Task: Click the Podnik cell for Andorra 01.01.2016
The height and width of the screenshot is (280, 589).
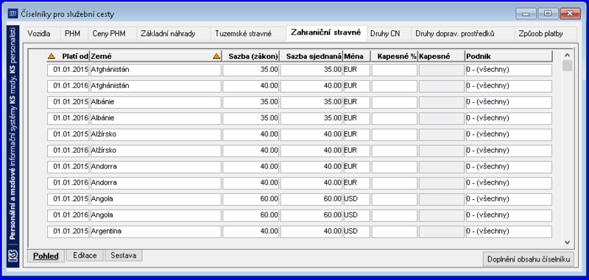Action: click(509, 182)
